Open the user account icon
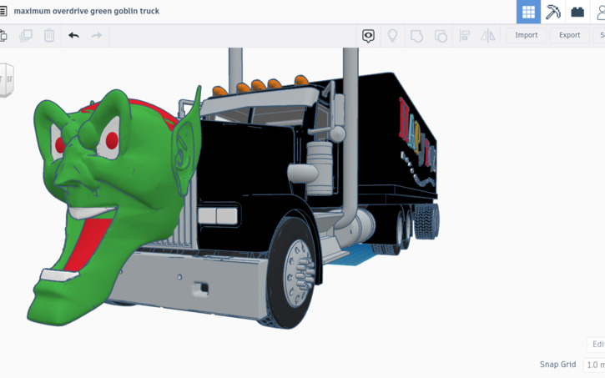The height and width of the screenshot is (378, 605). click(x=600, y=12)
